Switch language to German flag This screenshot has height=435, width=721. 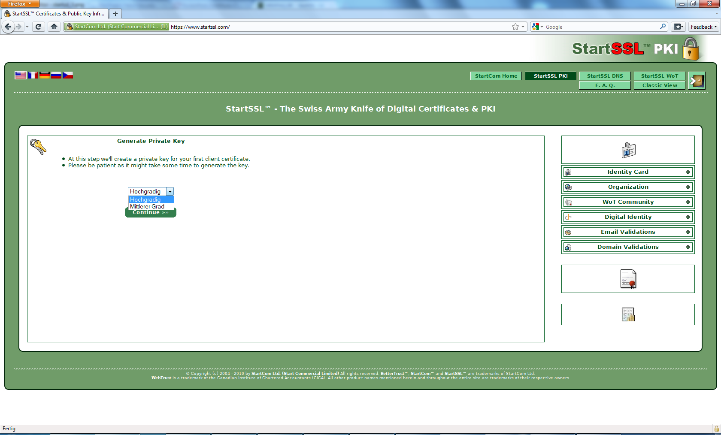pyautogui.click(x=45, y=75)
